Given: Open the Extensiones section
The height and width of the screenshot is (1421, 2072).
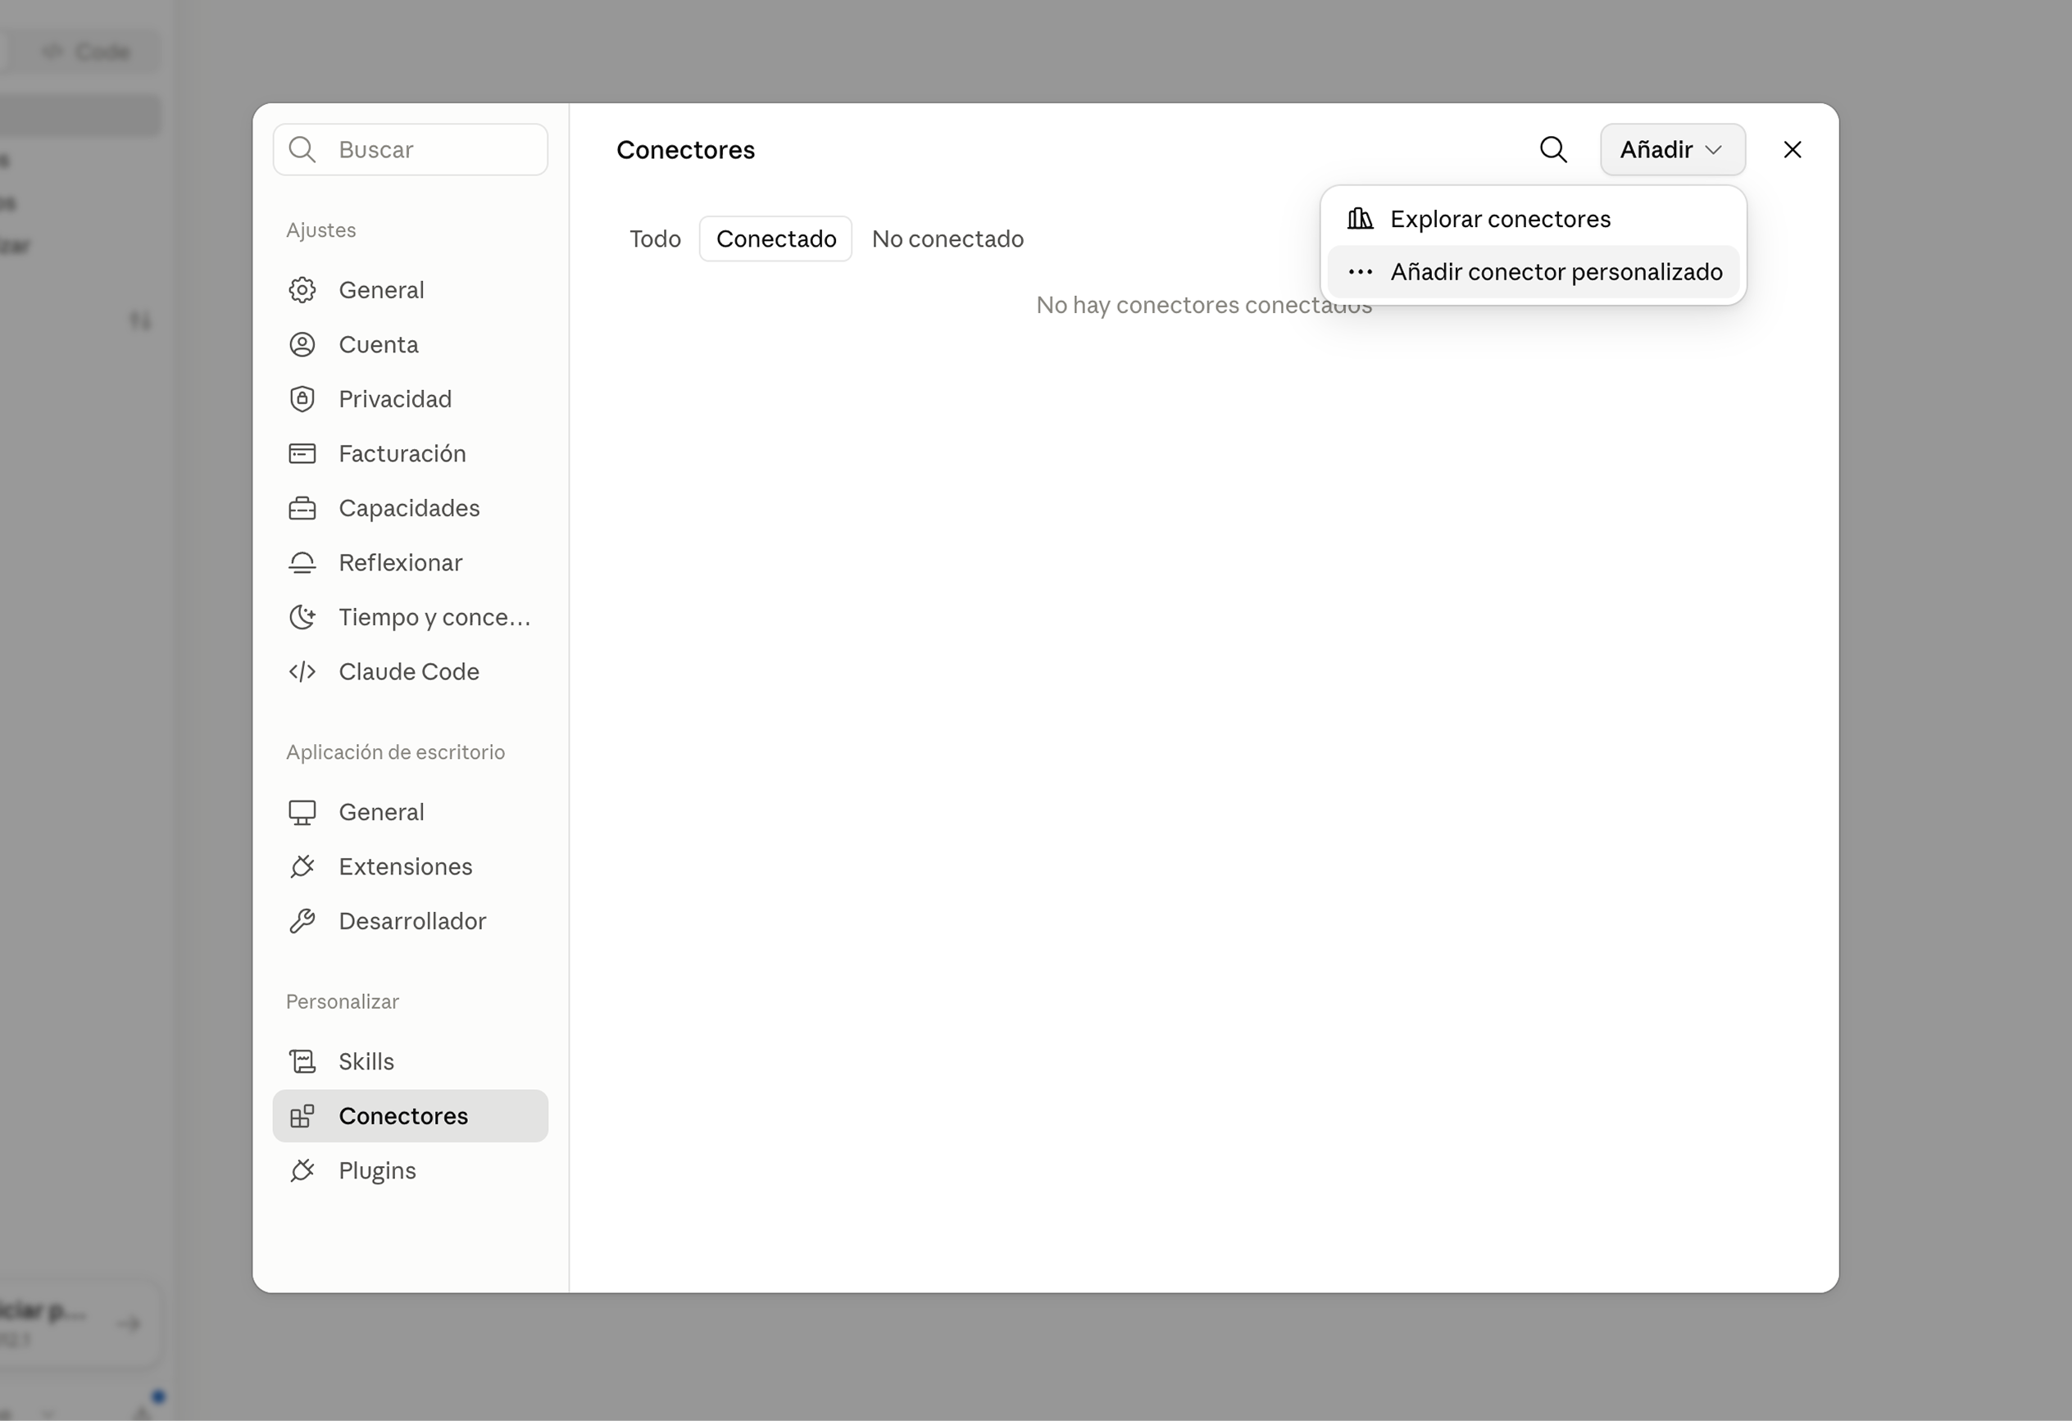Looking at the screenshot, I should (410, 866).
